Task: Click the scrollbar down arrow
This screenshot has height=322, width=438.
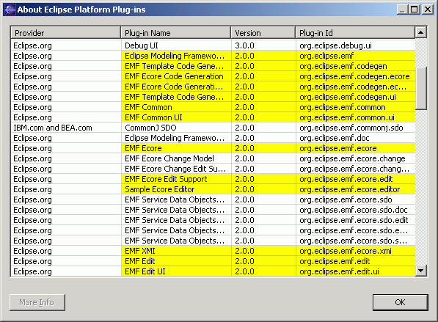Action: 420,271
